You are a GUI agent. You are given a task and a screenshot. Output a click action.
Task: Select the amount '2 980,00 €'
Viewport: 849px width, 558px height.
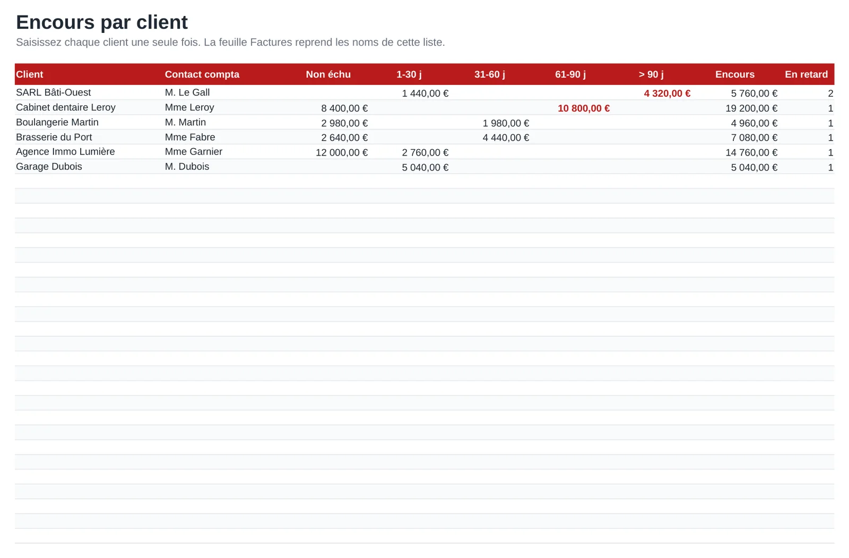pos(344,123)
